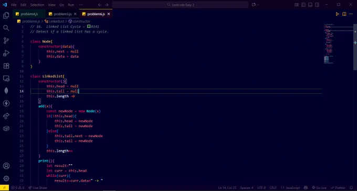The image size is (357, 191).
Task: Open the Remote Explorer view
Action: [x=6, y=78]
